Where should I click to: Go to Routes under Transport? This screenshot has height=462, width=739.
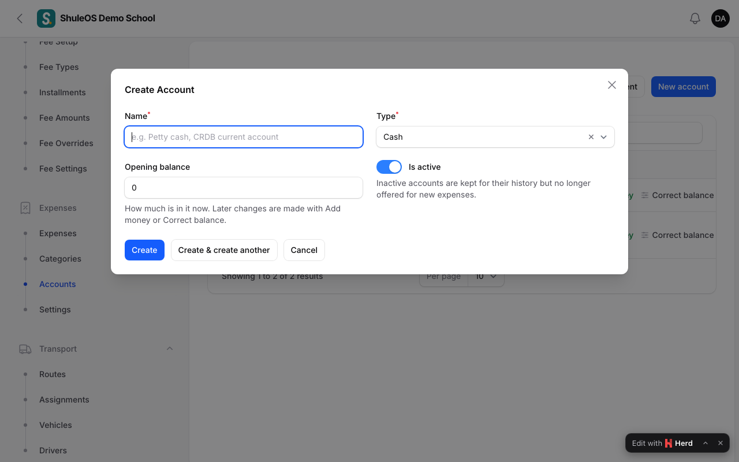click(x=53, y=374)
